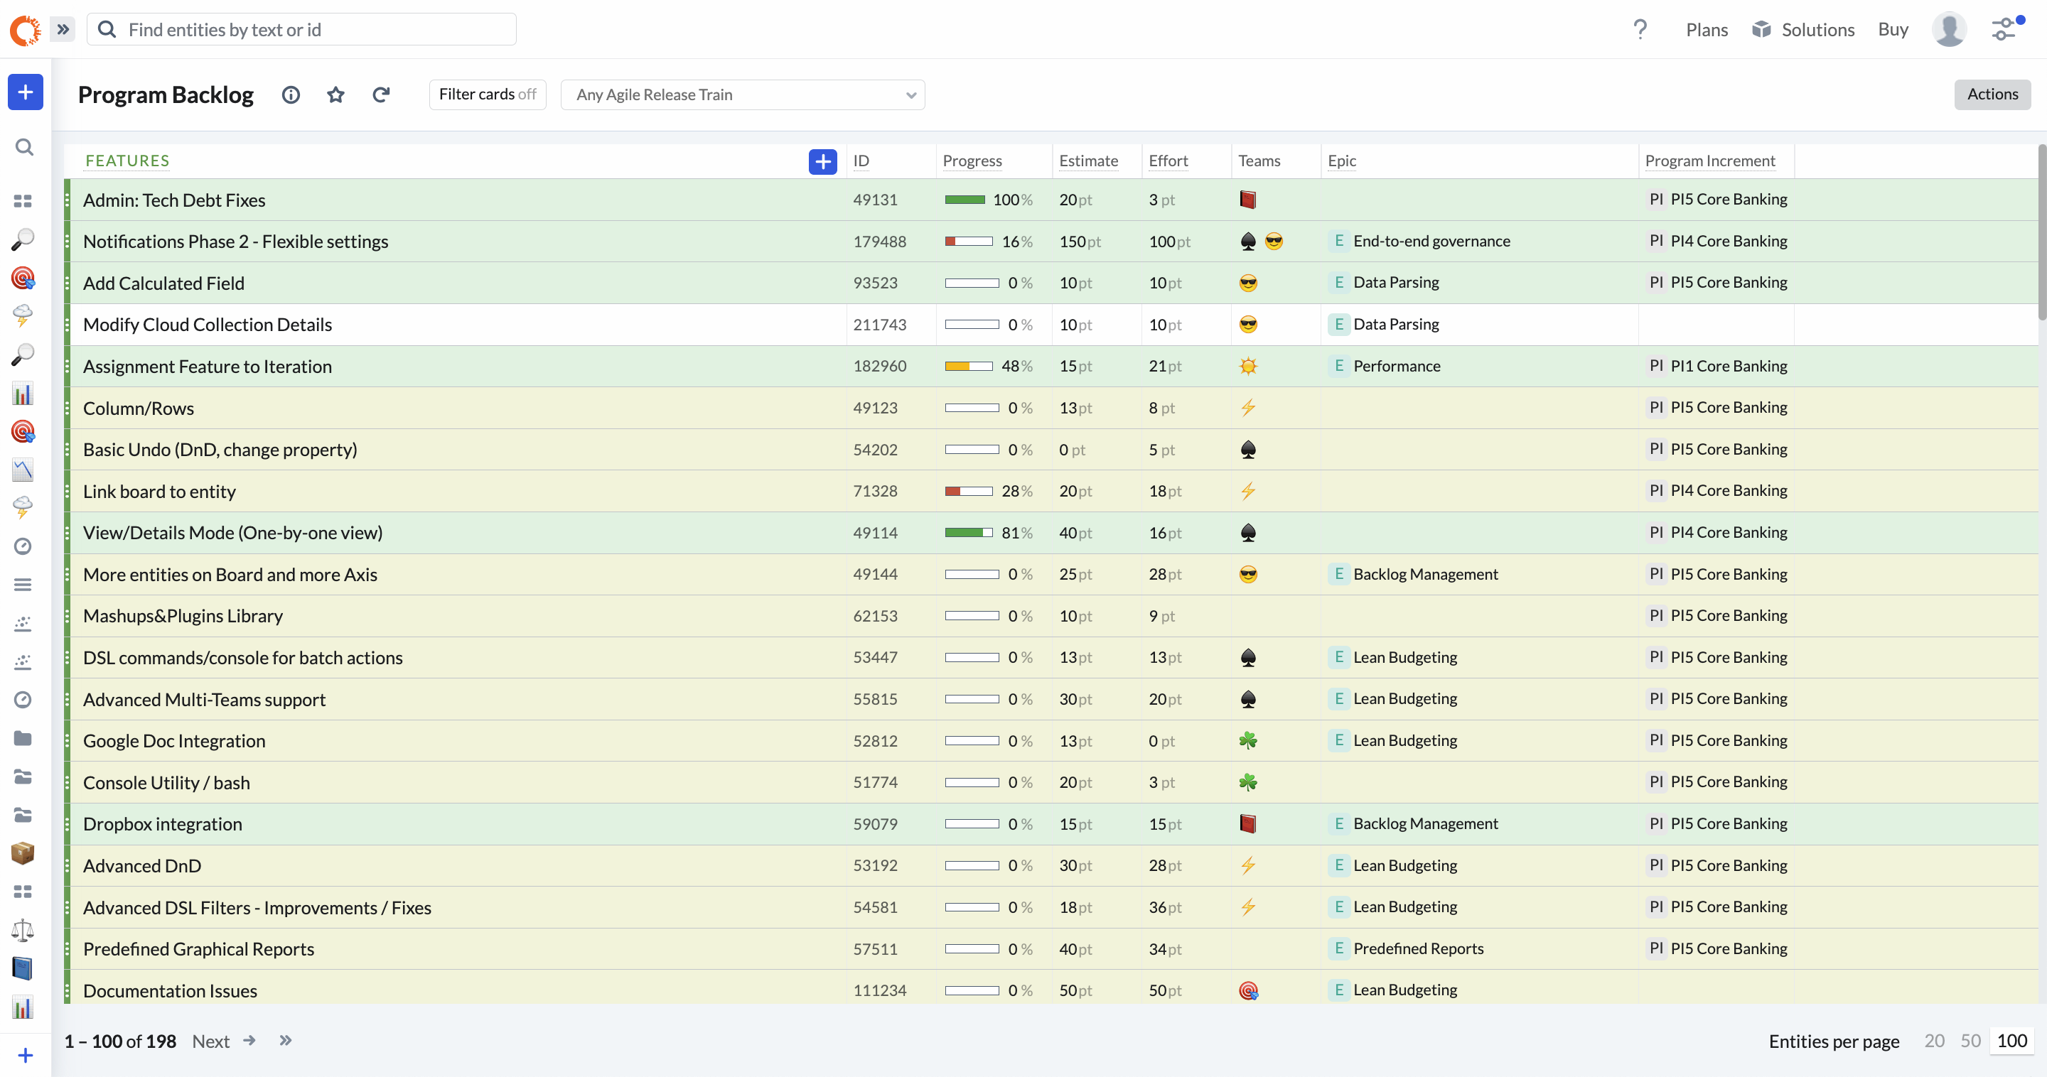This screenshot has height=1077, width=2047.
Task: Click the sidebar search magnifier icon
Action: click(x=24, y=147)
